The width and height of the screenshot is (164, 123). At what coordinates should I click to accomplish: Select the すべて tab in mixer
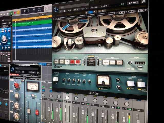tap(49, 64)
